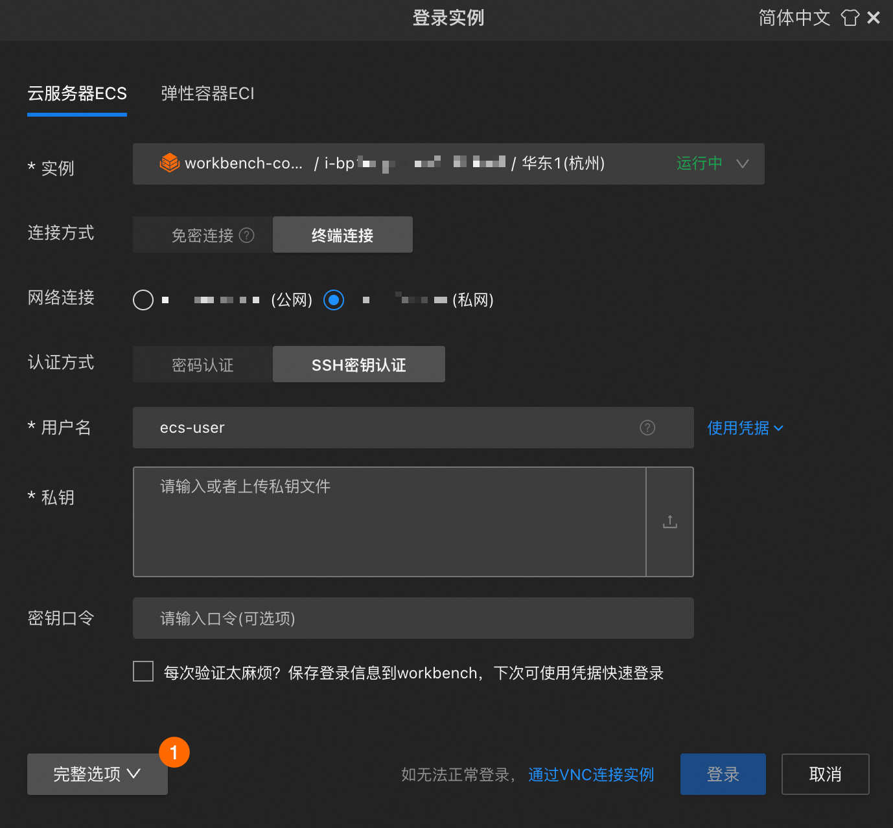Screen dimensions: 893x828
Task: Select the public network (公网) radio button
Action: 143,300
